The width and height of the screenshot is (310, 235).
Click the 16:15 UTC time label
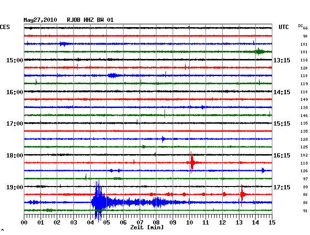click(282, 156)
